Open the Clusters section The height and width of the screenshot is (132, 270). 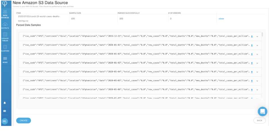coord(5,48)
